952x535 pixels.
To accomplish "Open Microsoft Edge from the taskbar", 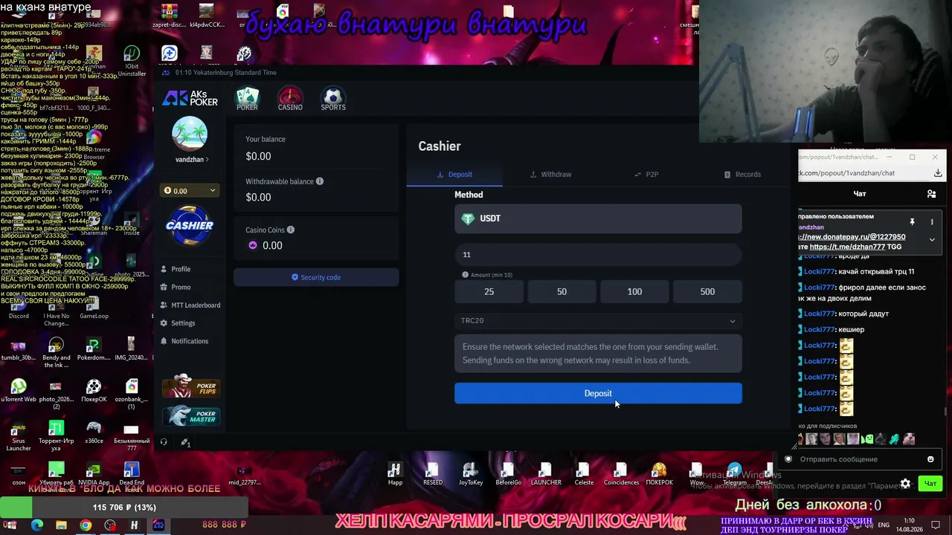I will (x=37, y=525).
